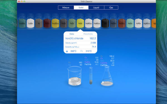This screenshot has height=104, width=167.
Task: Click Ca(OH)2 label above the flask
Action: [104, 65]
